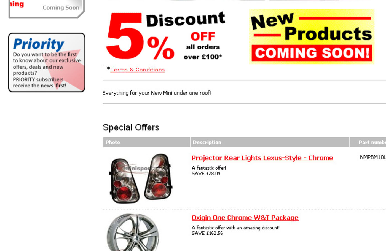The height and width of the screenshot is (251, 386).
Task: Click the red COMING SOON! label
Action: click(312, 53)
